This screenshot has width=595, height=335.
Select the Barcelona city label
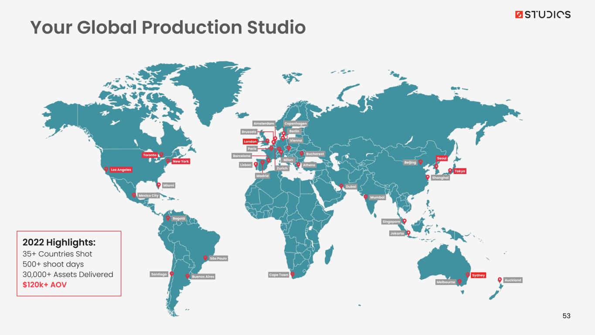click(242, 156)
